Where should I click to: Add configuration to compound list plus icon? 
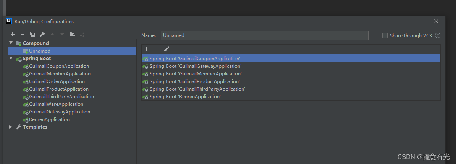147,49
